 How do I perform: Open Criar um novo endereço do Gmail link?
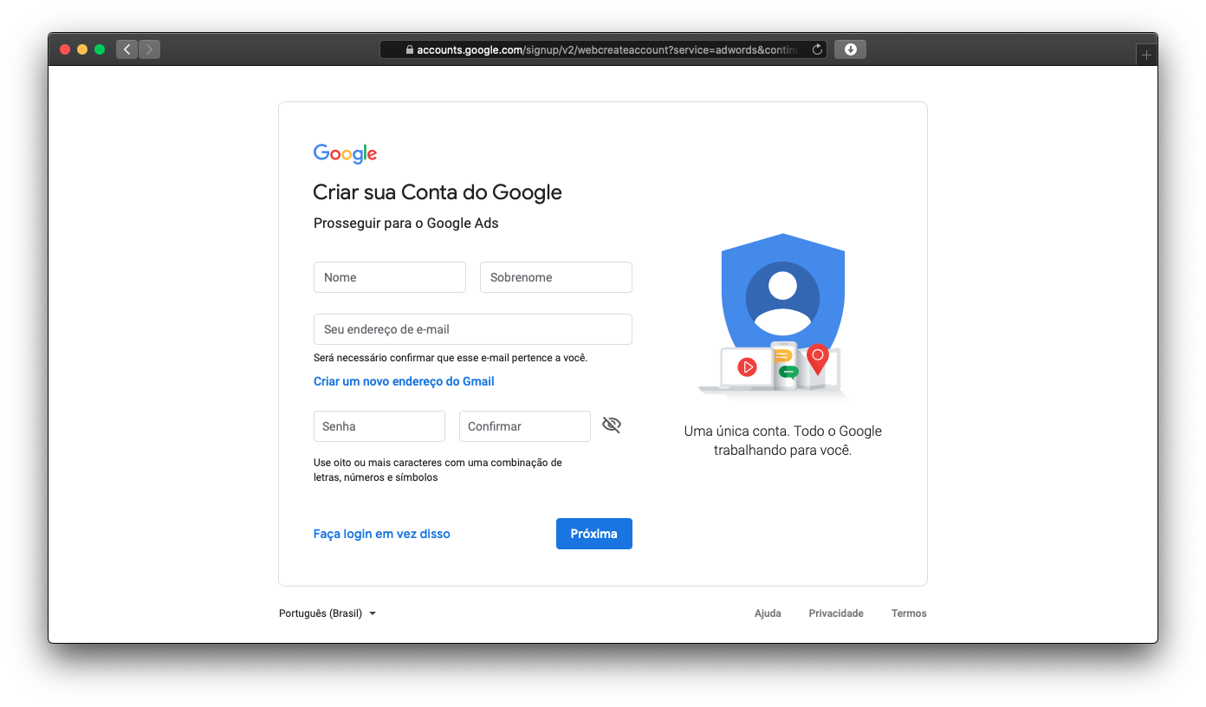(404, 381)
